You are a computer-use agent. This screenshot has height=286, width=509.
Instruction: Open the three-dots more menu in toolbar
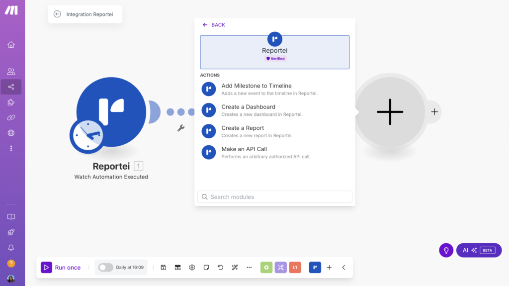(250, 268)
